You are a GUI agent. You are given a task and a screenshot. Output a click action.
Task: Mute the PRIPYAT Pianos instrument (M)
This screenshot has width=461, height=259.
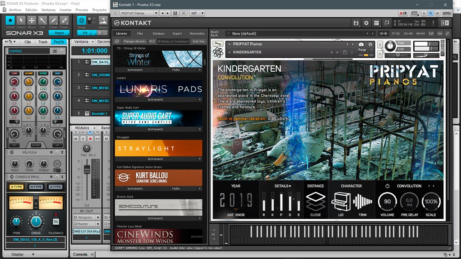(x=380, y=54)
